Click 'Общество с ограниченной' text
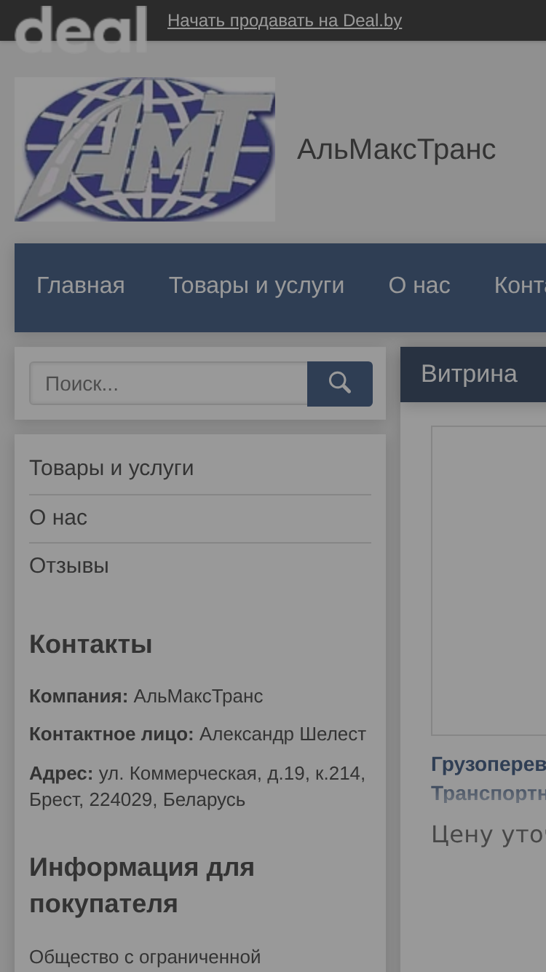The width and height of the screenshot is (546, 972). click(x=145, y=957)
